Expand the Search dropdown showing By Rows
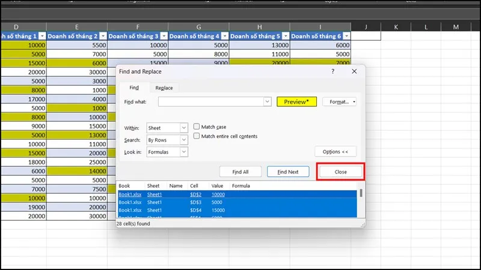 tap(184, 140)
